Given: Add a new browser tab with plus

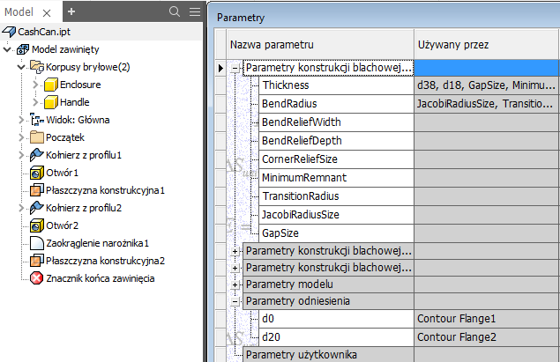Looking at the screenshot, I should pyautogui.click(x=71, y=11).
